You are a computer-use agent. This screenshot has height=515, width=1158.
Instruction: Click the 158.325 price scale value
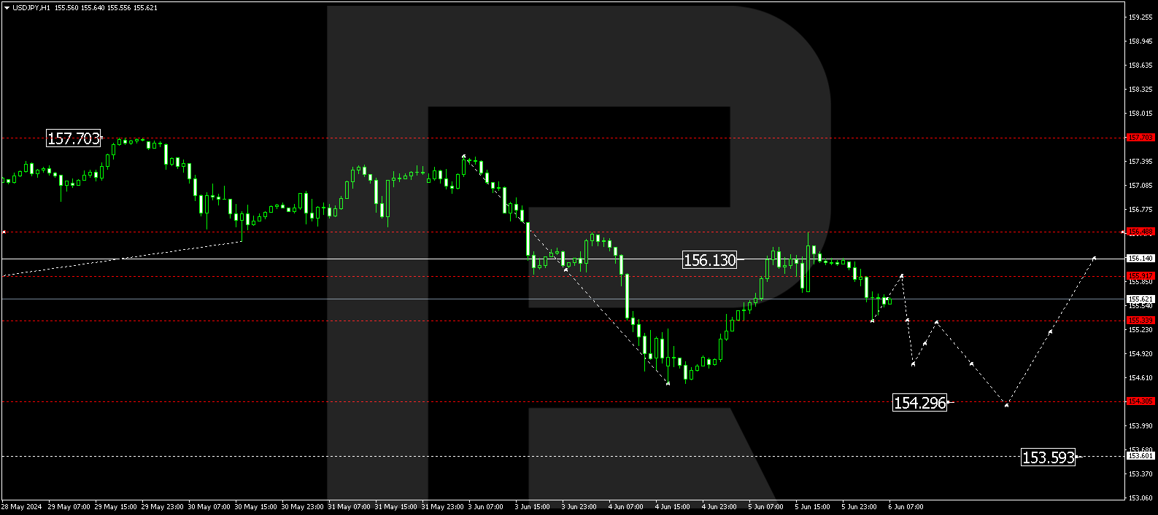click(1140, 89)
